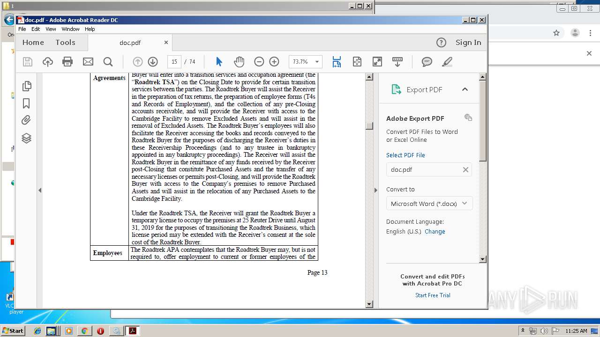Click document vertical scrollbar thumb
600x337 pixels.
click(x=369, y=126)
